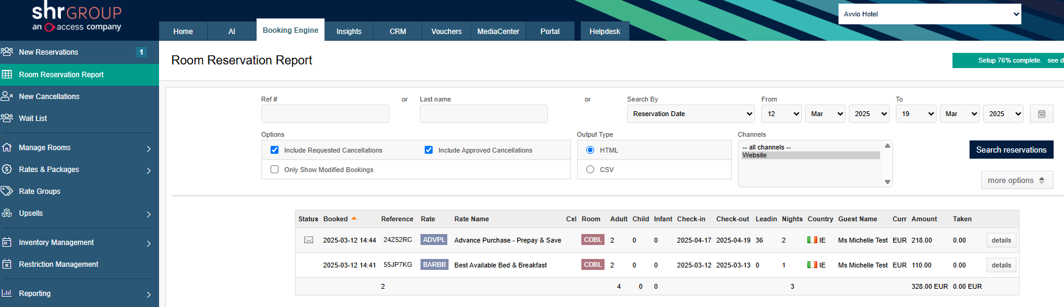Open the To month dropdown
Viewport: 1064px width, 307px height.
(x=960, y=114)
